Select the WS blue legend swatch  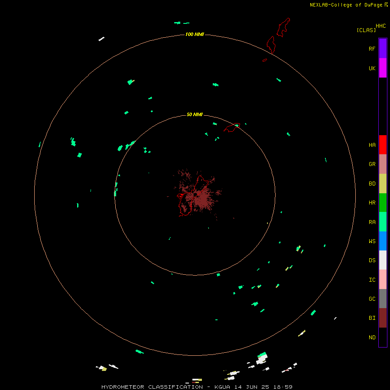tap(383, 241)
